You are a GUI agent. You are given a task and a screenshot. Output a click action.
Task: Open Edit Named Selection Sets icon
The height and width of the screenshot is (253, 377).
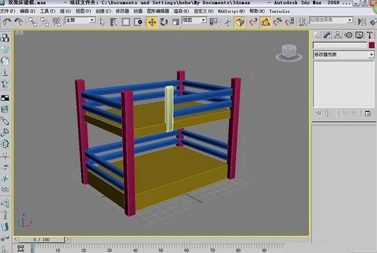[x=303, y=22]
